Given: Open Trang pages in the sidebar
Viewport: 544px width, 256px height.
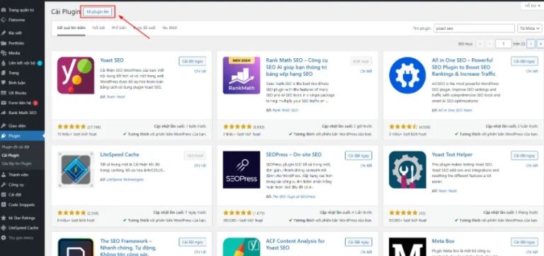Looking at the screenshot, I should coord(13,73).
